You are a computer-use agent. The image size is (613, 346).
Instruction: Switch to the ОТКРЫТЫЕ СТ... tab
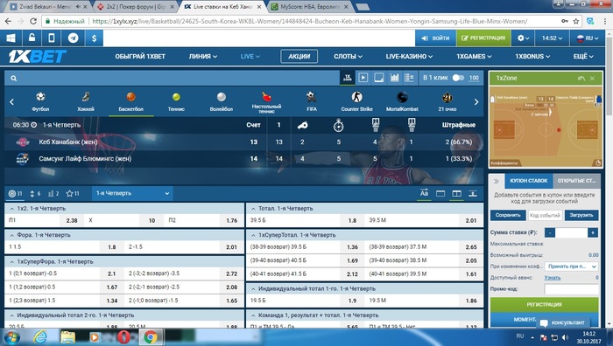pyautogui.click(x=576, y=181)
